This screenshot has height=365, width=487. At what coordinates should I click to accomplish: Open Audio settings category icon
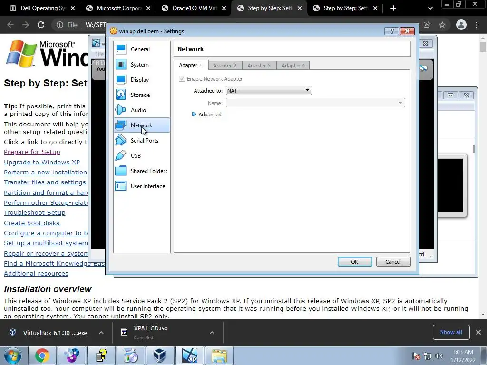(121, 110)
